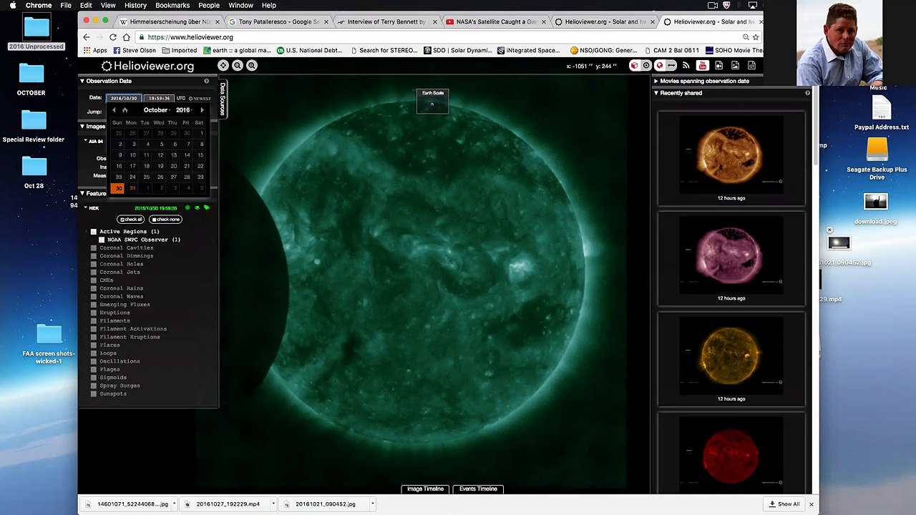Go to next month in calendar
The height and width of the screenshot is (515, 916).
point(202,110)
